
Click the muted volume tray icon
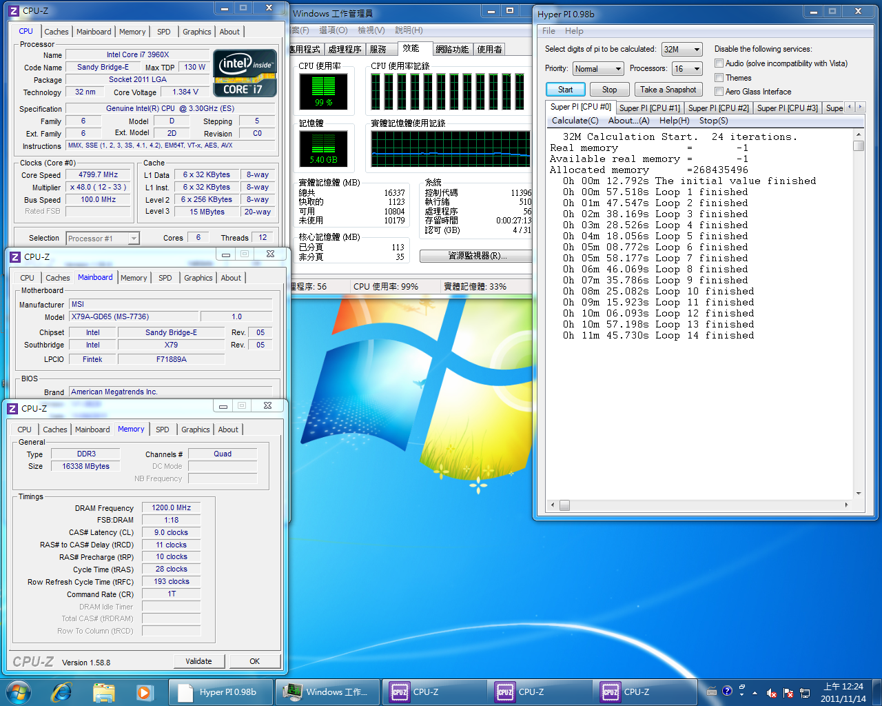tap(771, 693)
